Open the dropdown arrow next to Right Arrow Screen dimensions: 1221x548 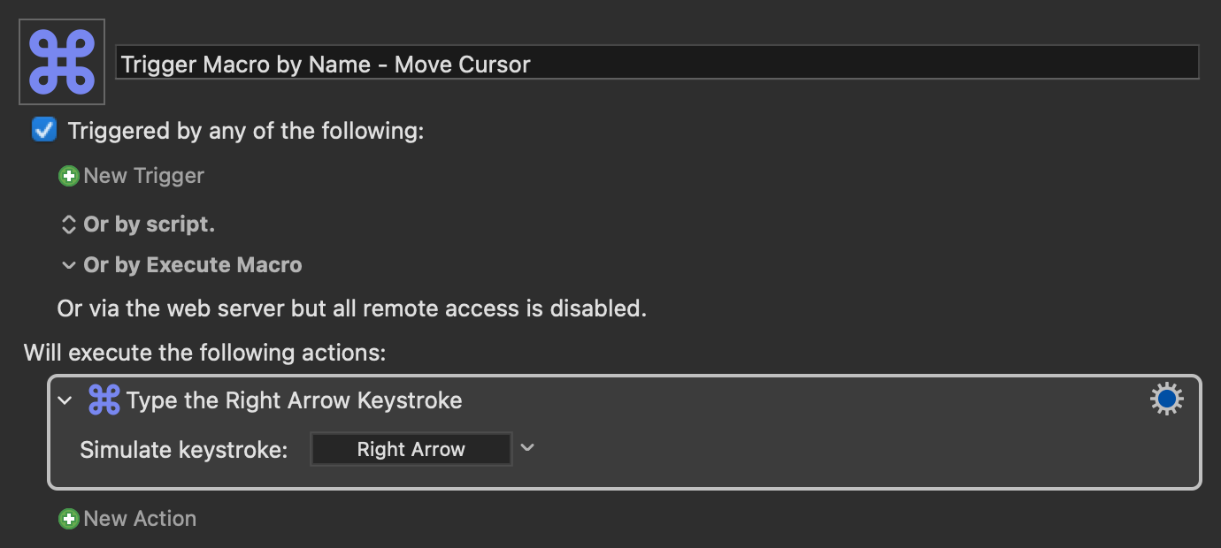(x=527, y=448)
